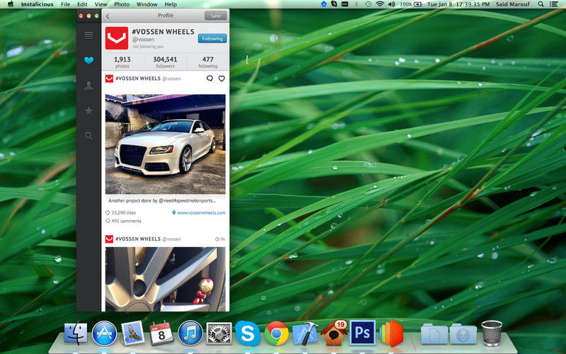Open the profile silhouette icon in sidebar
Viewport: 566px width, 354px height.
coord(89,86)
